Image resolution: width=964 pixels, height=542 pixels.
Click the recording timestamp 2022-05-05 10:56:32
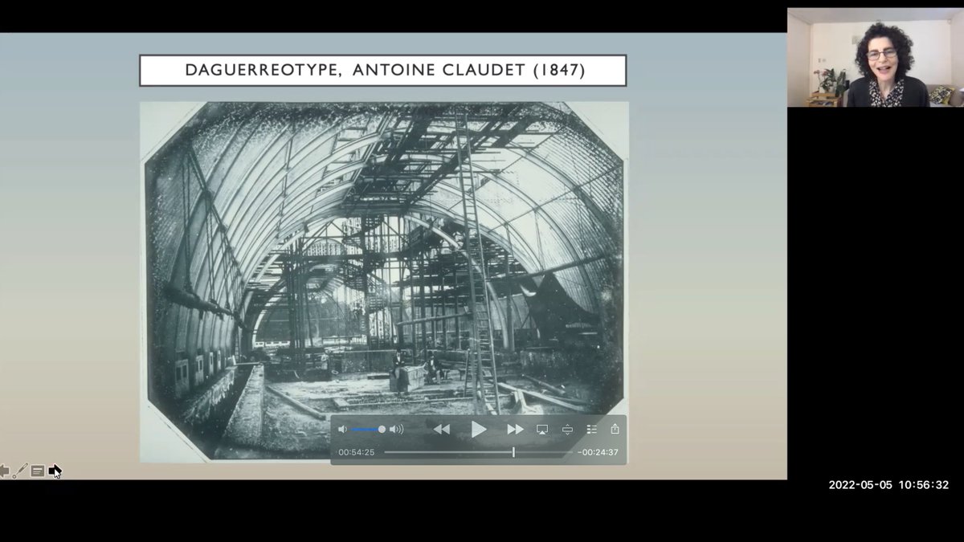point(888,485)
